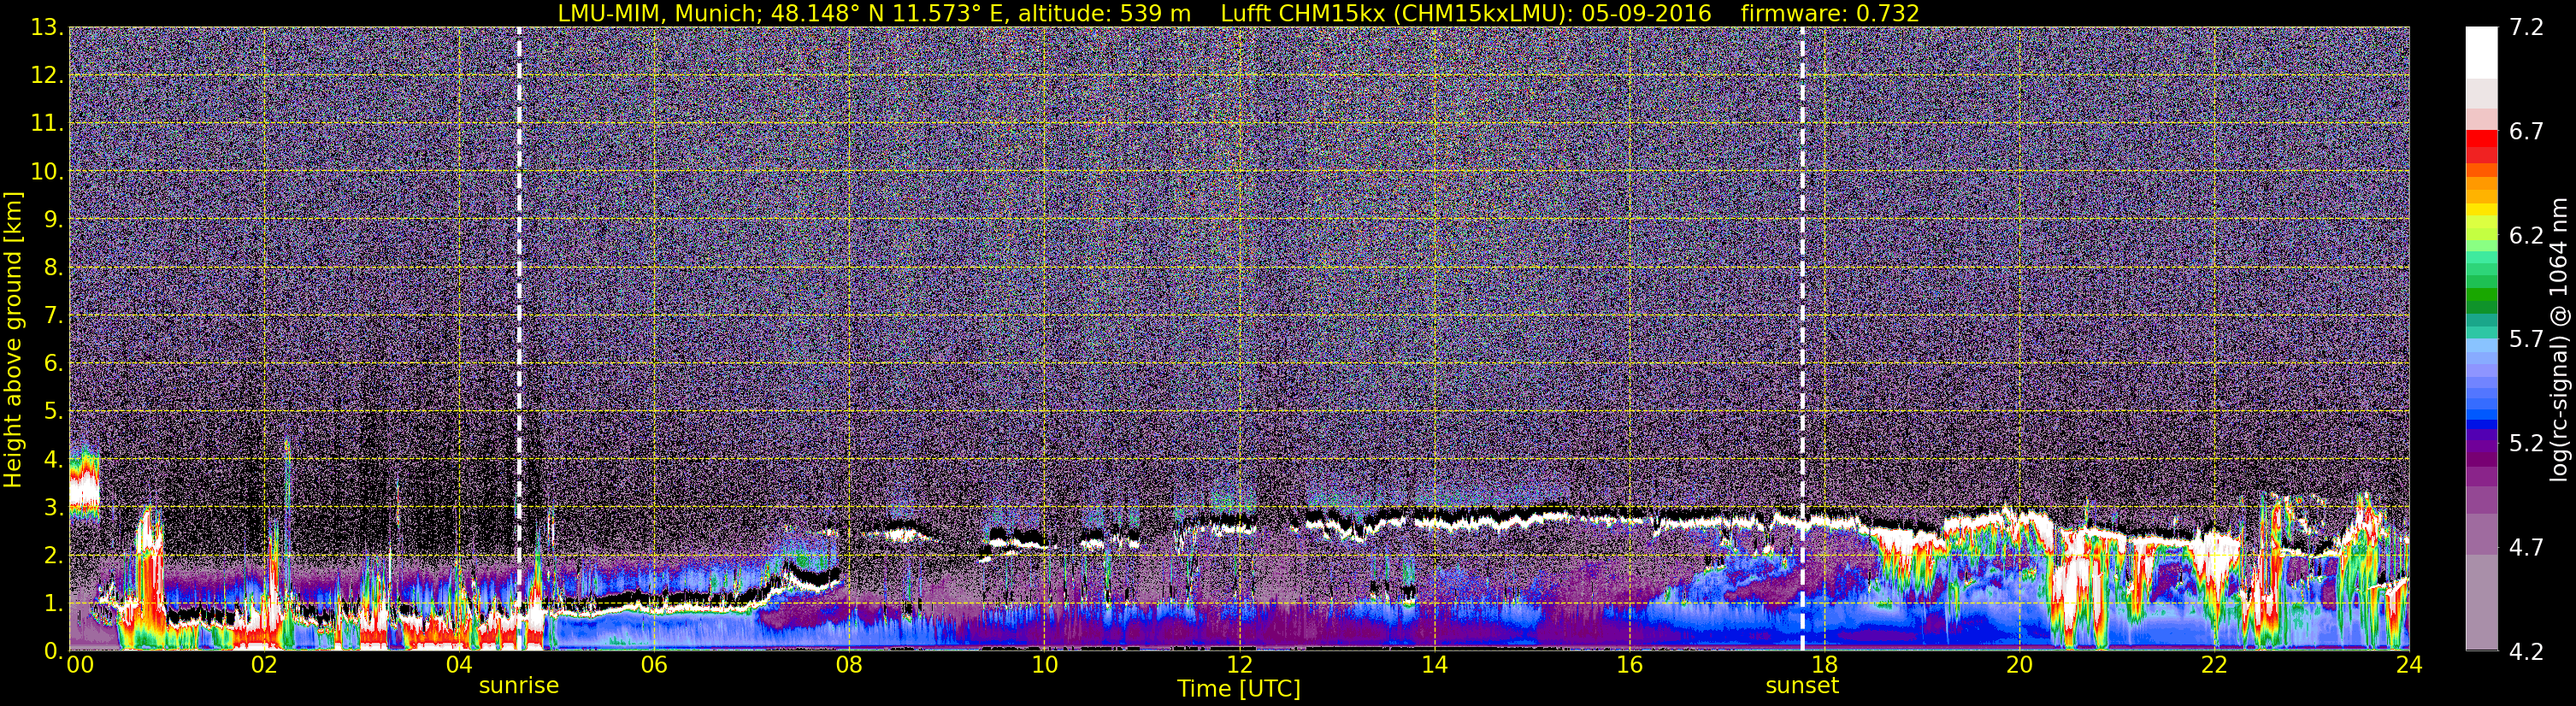This screenshot has width=2576, height=706.
Task: Click the time axis tick label '02'
Action: pos(264,666)
